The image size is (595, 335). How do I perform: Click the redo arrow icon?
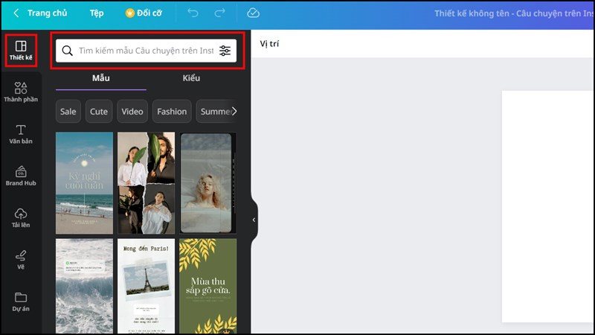point(219,13)
